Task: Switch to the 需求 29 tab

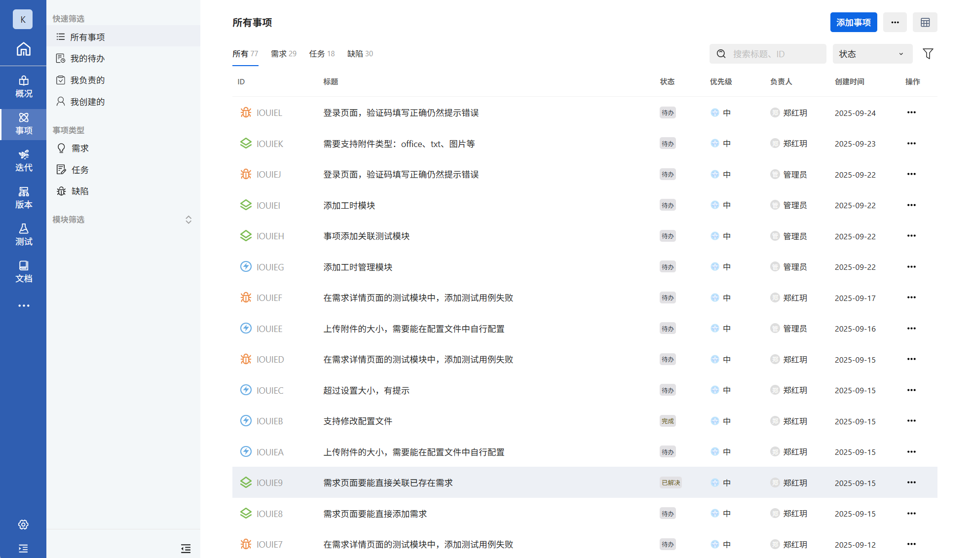Action: (283, 54)
